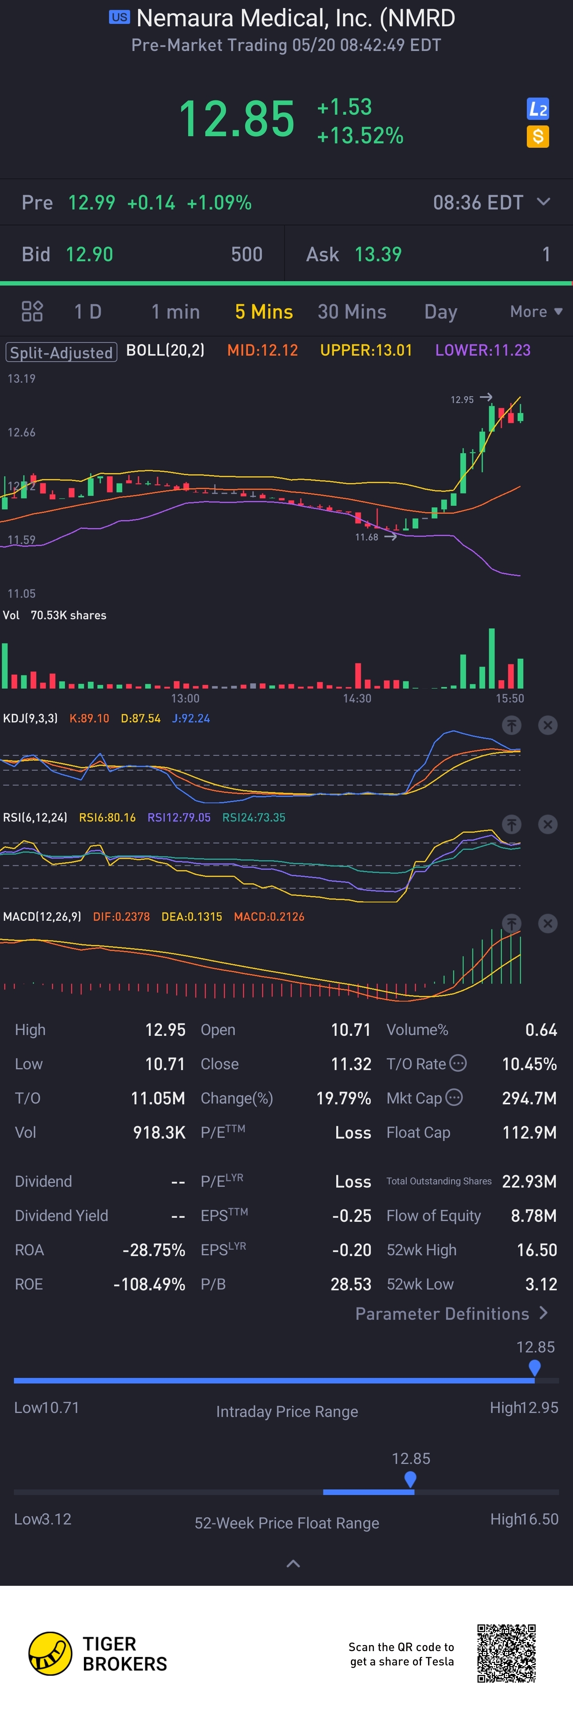Tap the MACD(12,26,9) indicator label
Image resolution: width=573 pixels, height=1722 pixels.
[42, 916]
